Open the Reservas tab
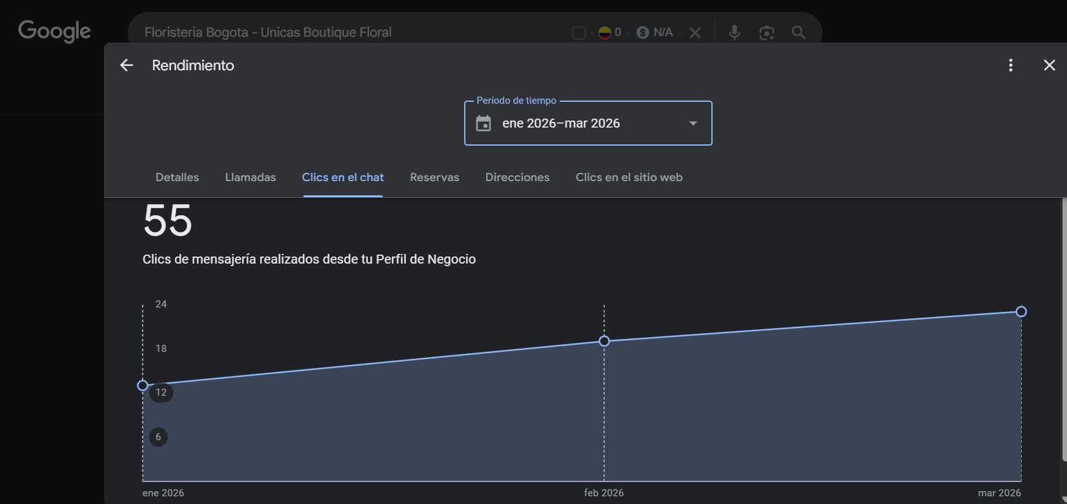 click(434, 177)
